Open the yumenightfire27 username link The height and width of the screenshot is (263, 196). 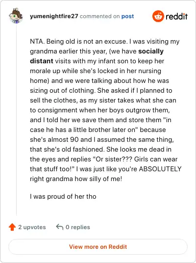click(54, 16)
